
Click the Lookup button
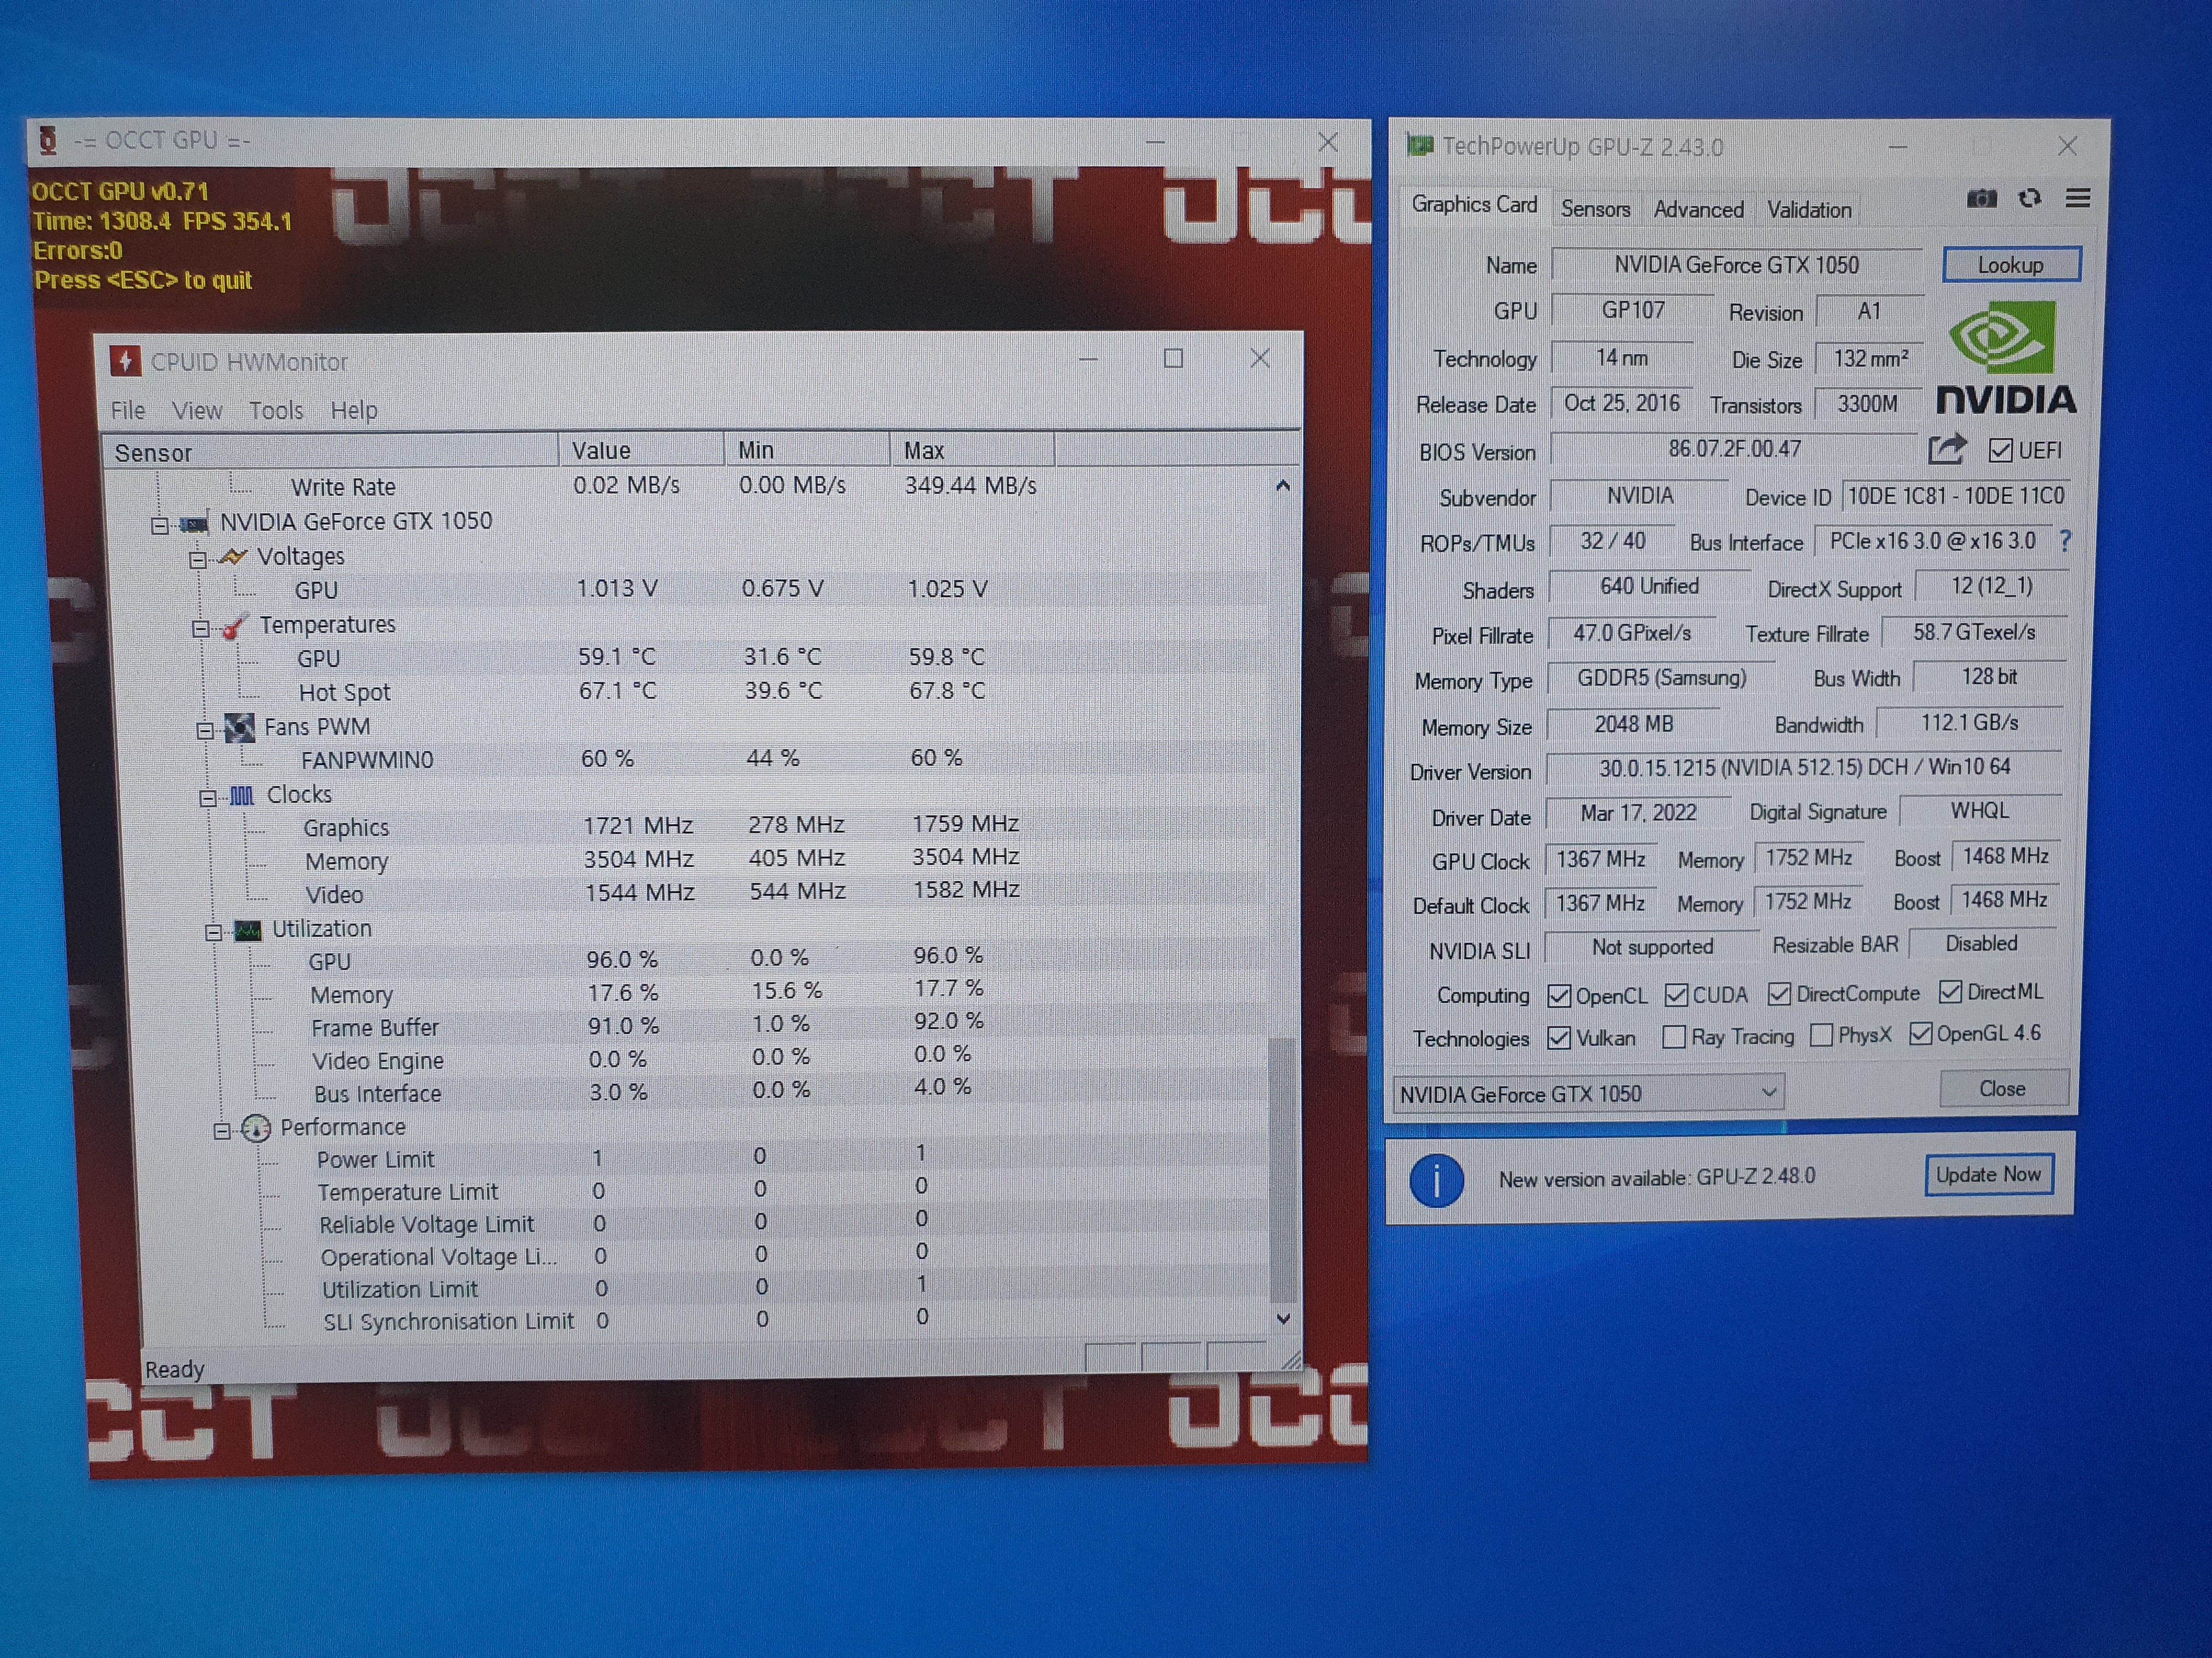click(x=2011, y=265)
